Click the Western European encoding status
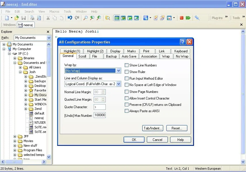Screen dimensions: 246x172 tap(208, 169)
